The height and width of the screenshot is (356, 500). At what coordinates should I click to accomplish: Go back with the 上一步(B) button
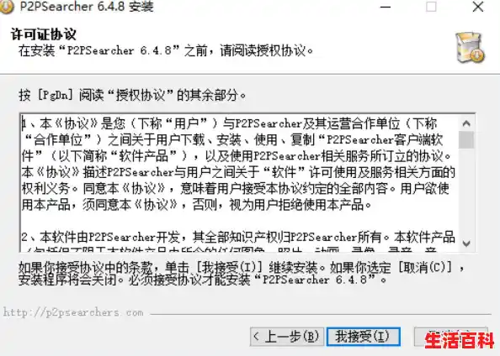coord(287,337)
